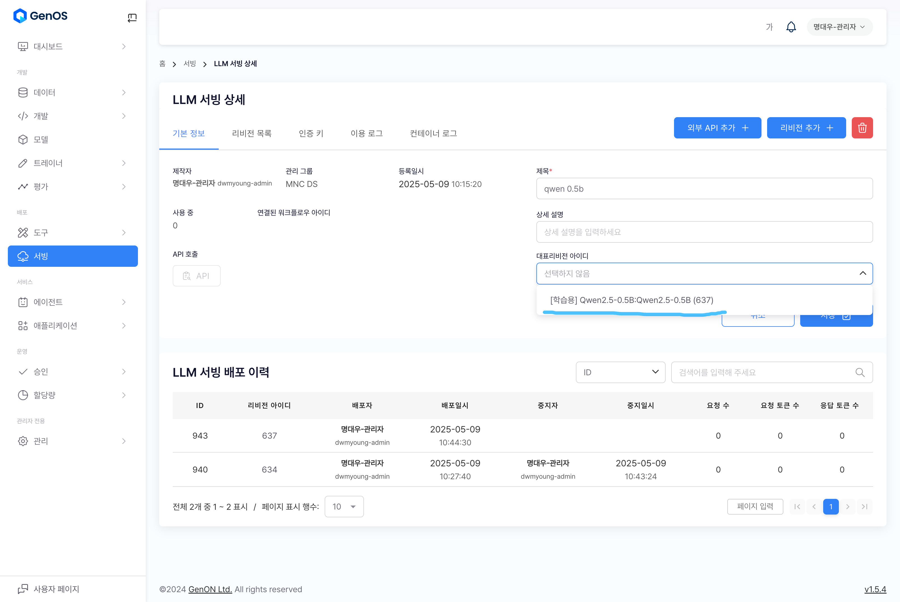Collapse sidebar with the top toggle icon
The image size is (900, 602).
[x=132, y=17]
